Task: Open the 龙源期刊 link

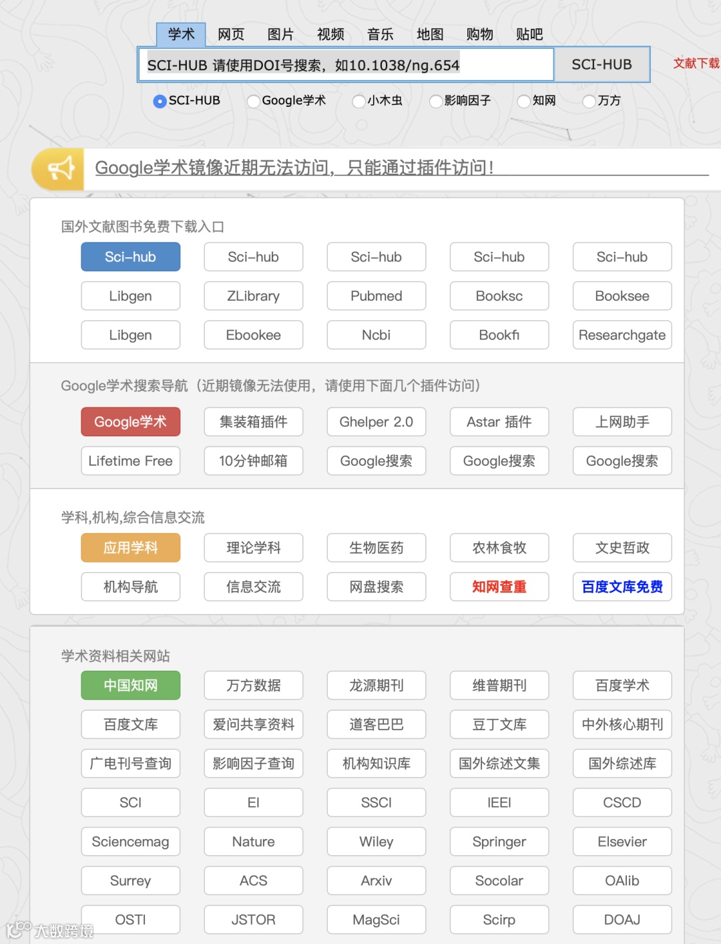Action: pos(377,685)
